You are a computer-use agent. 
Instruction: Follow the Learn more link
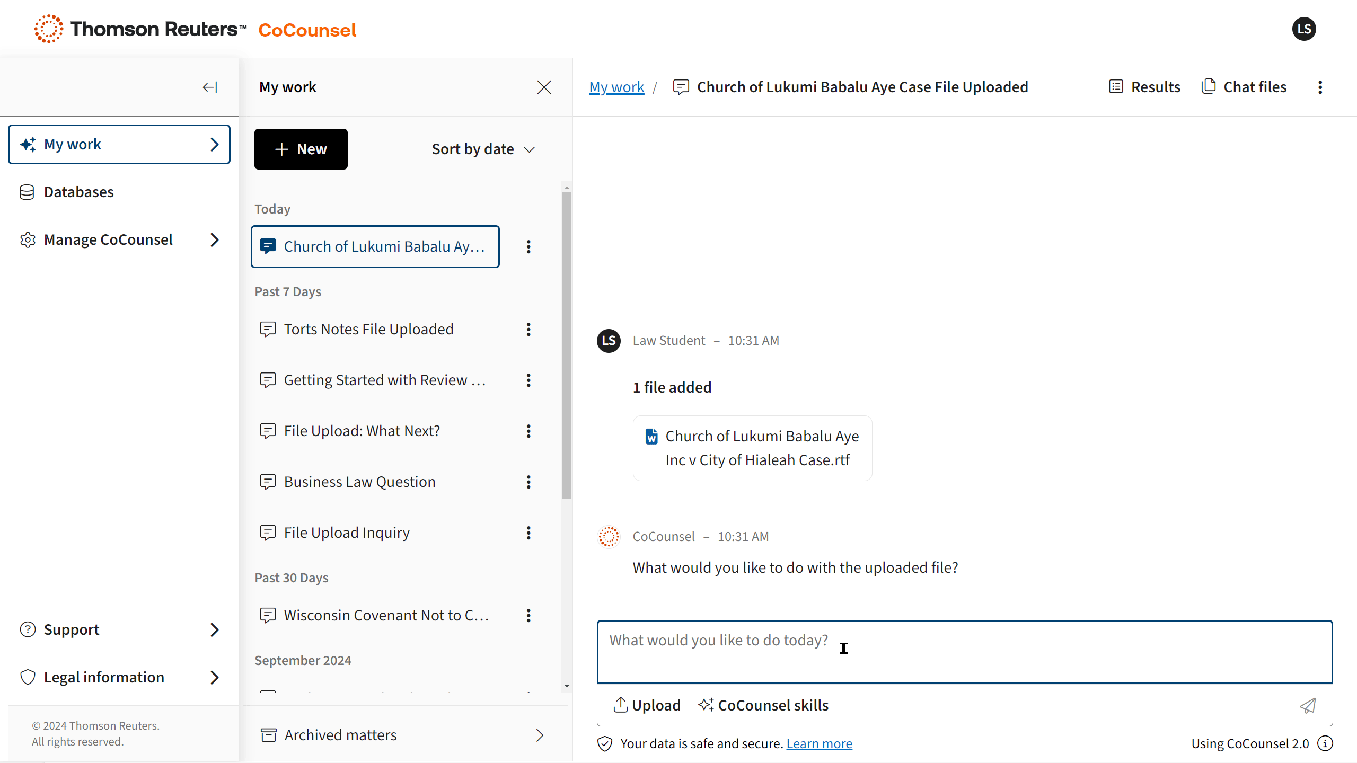[819, 743]
